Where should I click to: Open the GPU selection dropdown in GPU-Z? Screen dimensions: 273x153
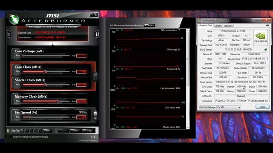220,108
